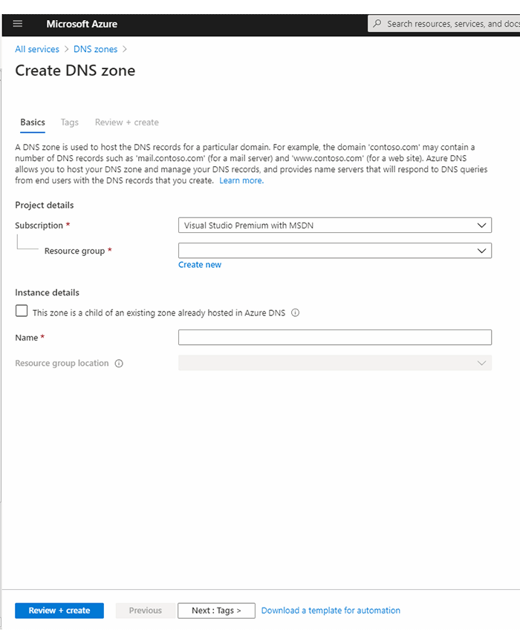
Task: Click Create new under Resource group
Action: 199,264
